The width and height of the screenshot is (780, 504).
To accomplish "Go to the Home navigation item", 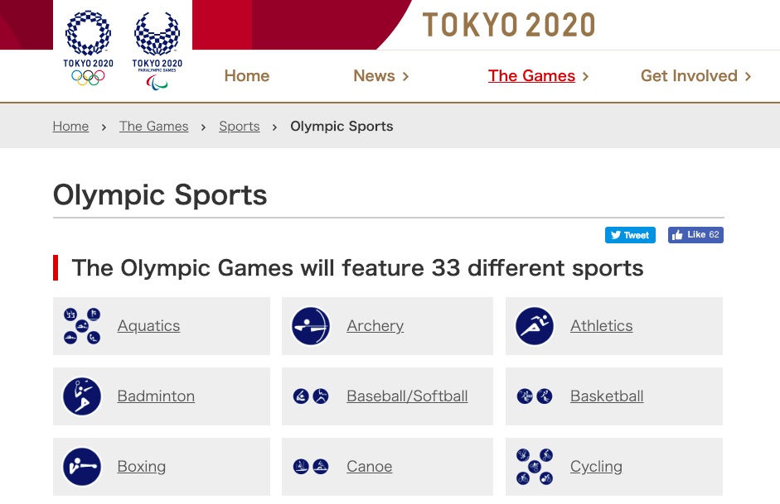I will 247,76.
